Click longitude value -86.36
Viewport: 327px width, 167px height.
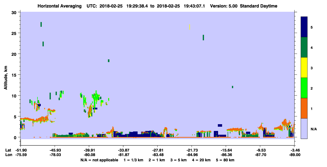click(x=226, y=155)
